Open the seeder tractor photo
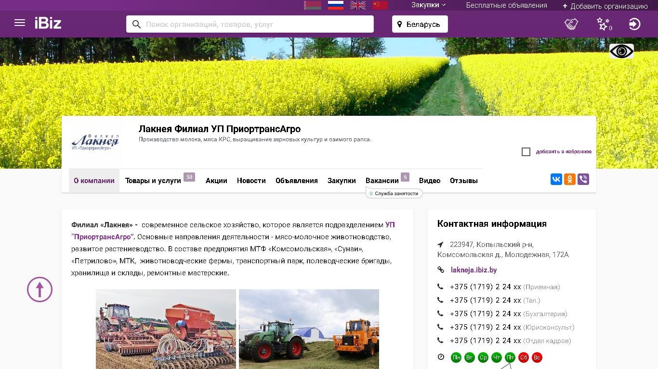This screenshot has width=658, height=369. [x=166, y=329]
